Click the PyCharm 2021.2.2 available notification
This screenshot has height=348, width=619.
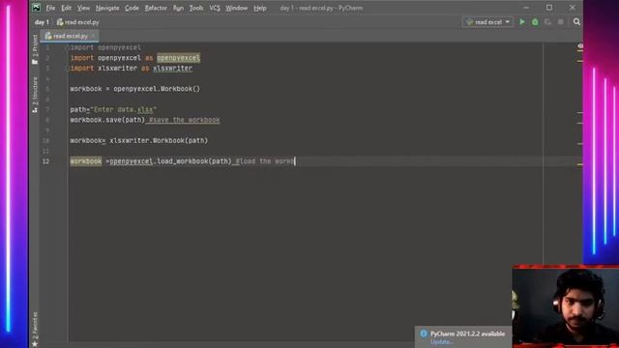[467, 333]
